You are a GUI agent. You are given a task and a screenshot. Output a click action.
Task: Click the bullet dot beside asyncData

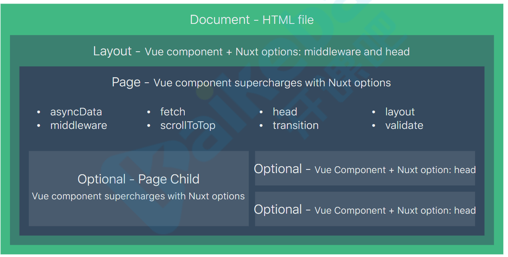(39, 112)
